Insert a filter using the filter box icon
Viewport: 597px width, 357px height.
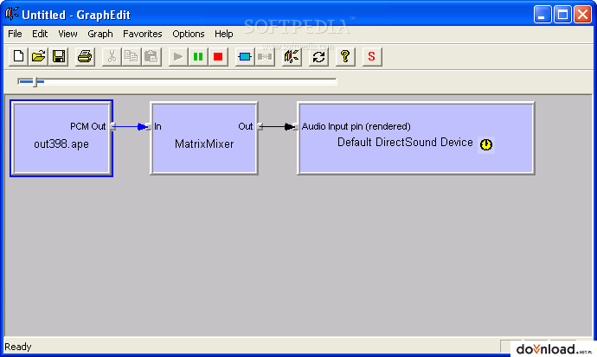click(x=245, y=57)
